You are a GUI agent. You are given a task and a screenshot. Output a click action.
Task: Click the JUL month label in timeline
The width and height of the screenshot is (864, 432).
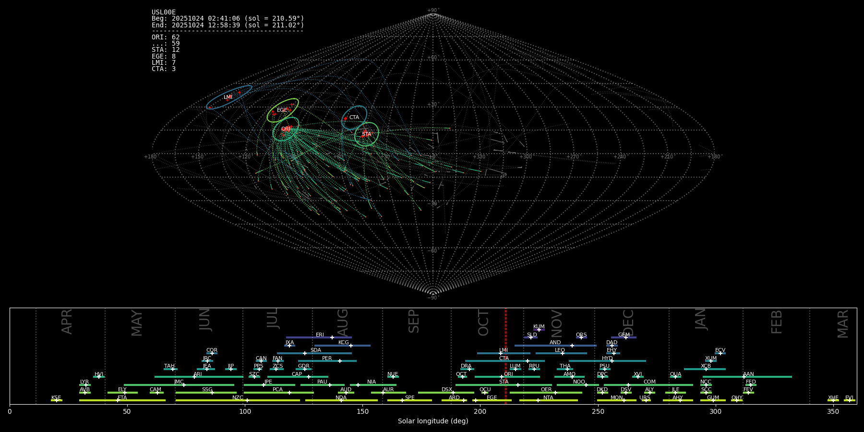pos(273,318)
